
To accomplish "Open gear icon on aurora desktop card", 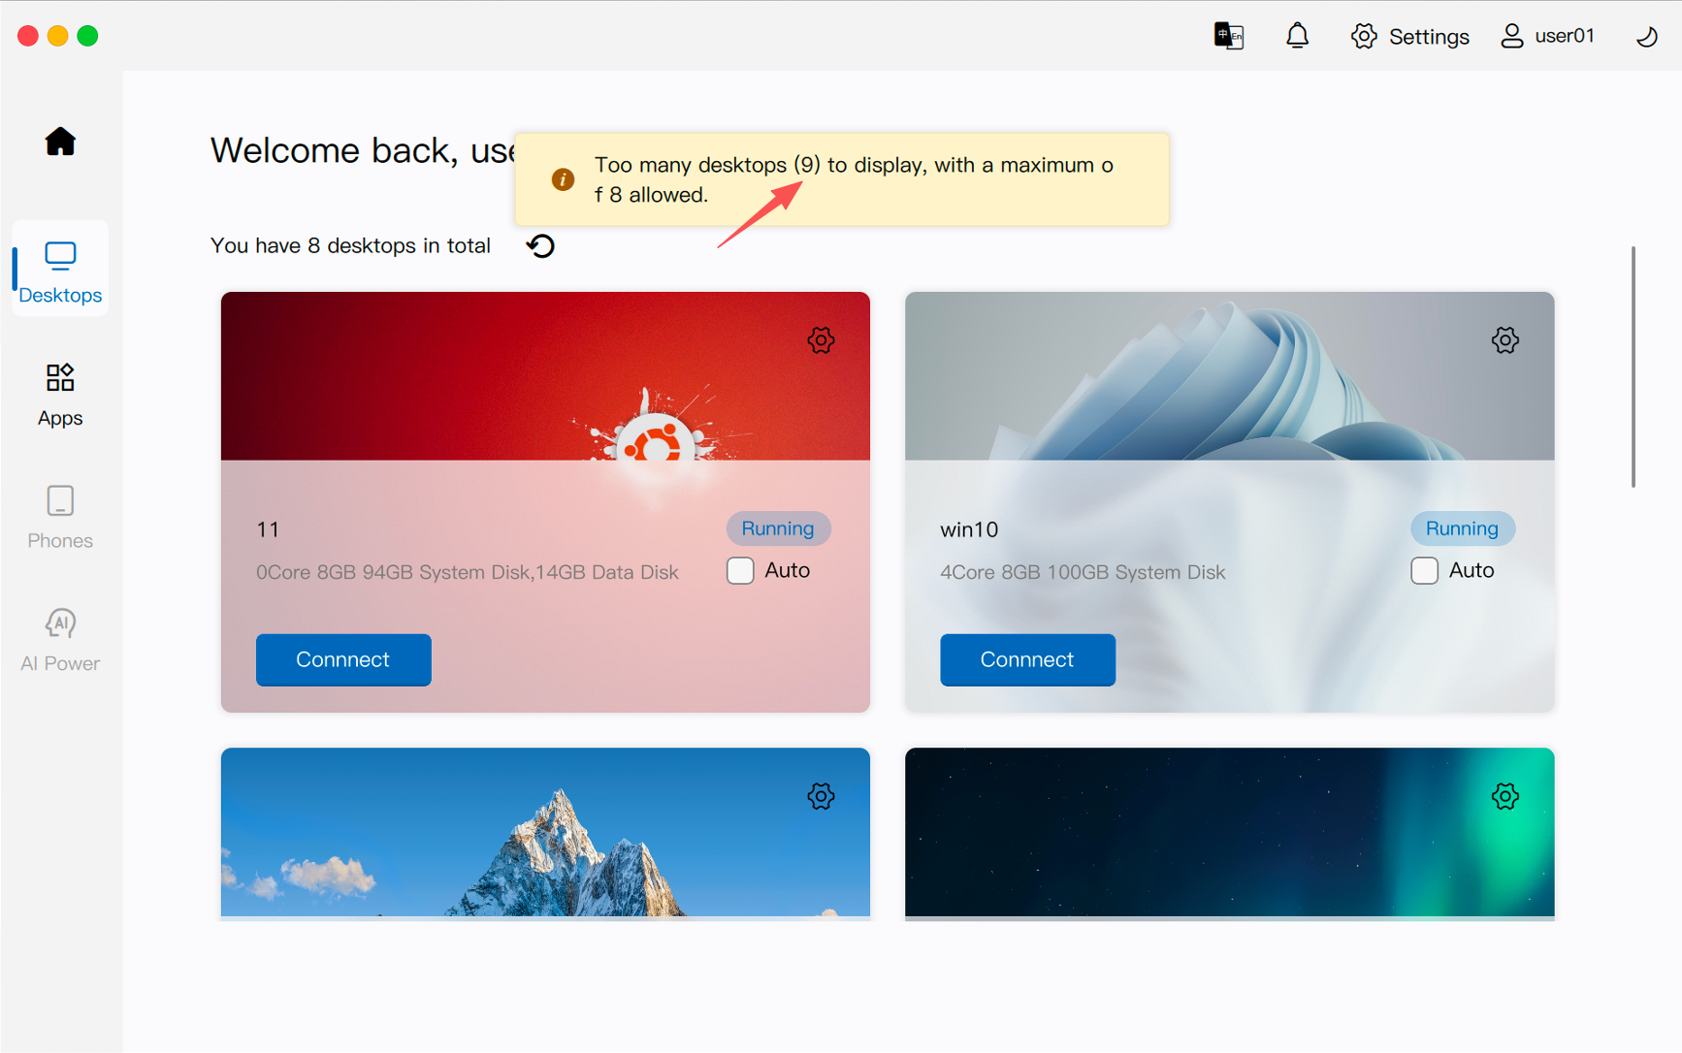I will tap(1504, 796).
